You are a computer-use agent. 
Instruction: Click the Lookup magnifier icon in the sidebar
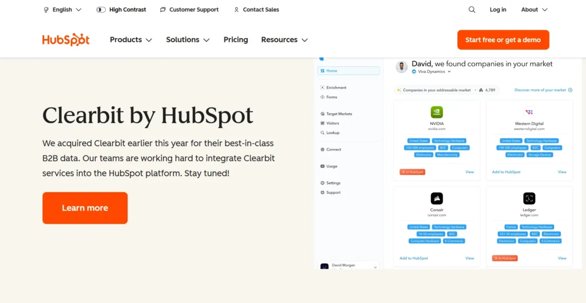click(x=323, y=133)
